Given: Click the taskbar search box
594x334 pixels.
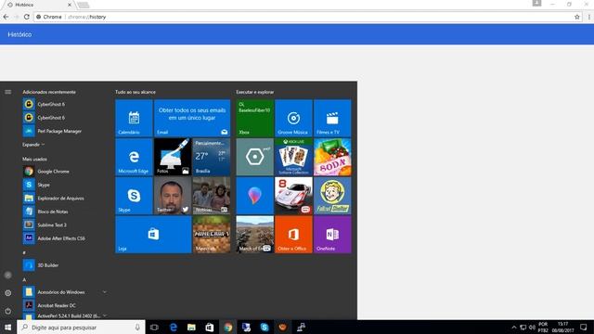Looking at the screenshot, I should 81,328.
